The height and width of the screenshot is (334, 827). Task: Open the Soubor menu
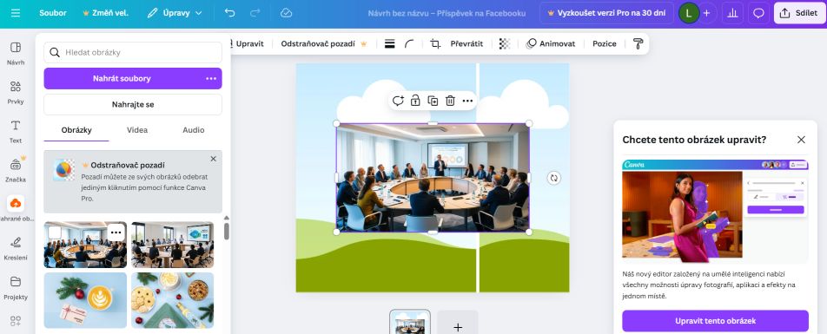[53, 13]
